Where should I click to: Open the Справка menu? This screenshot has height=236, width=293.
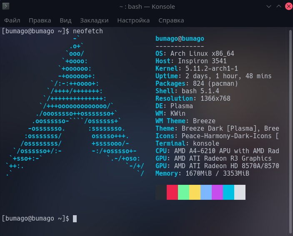(x=171, y=20)
